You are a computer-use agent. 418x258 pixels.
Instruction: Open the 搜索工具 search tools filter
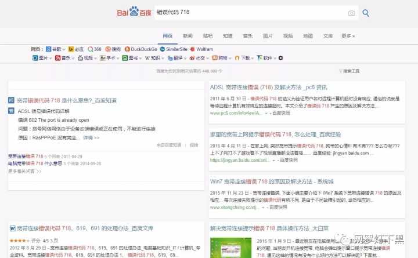pos(349,71)
